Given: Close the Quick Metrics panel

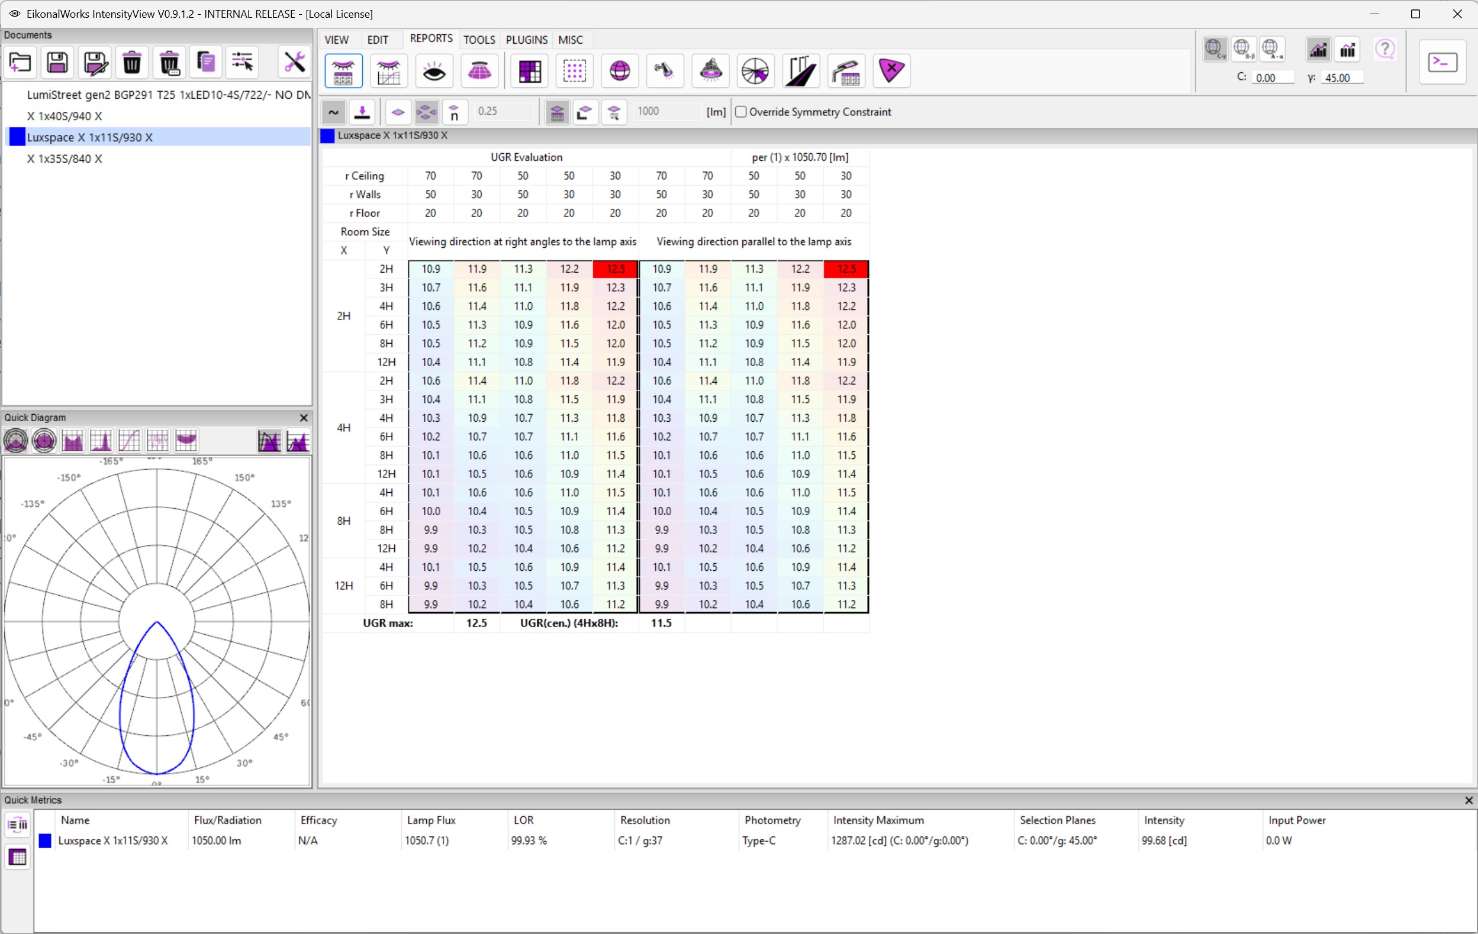Looking at the screenshot, I should [x=1469, y=801].
